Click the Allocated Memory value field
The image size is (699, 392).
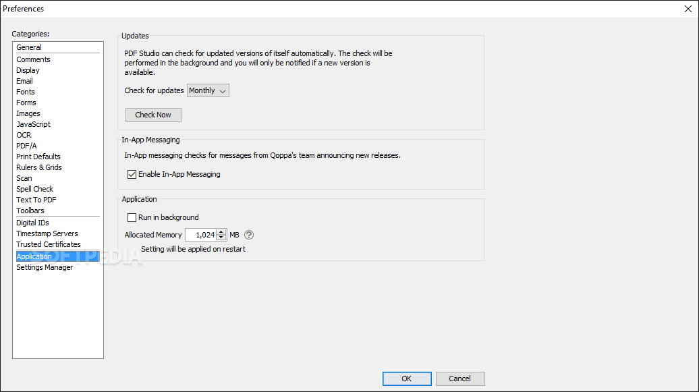(200, 235)
